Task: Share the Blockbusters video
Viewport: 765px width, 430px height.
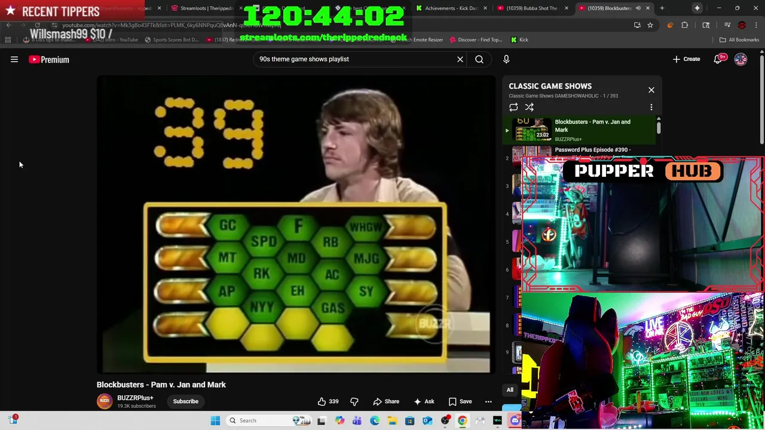Action: click(385, 401)
